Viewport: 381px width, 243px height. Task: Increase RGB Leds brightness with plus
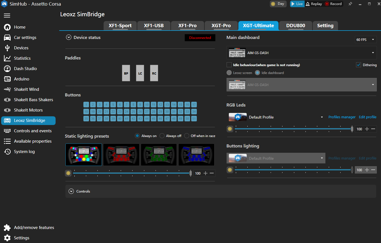367,129
